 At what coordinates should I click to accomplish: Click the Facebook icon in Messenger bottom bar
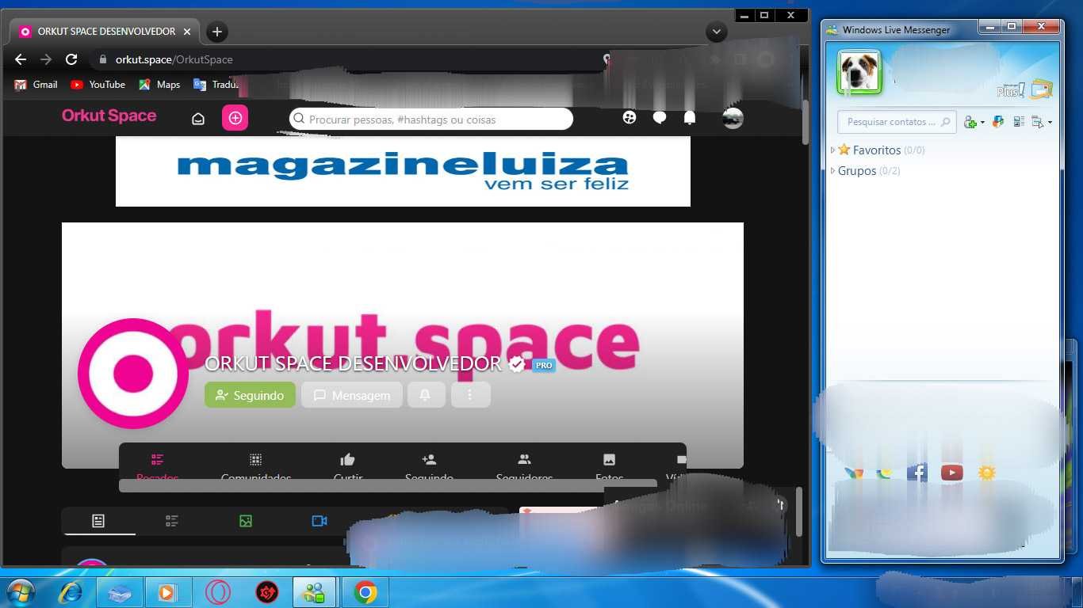[x=917, y=473]
